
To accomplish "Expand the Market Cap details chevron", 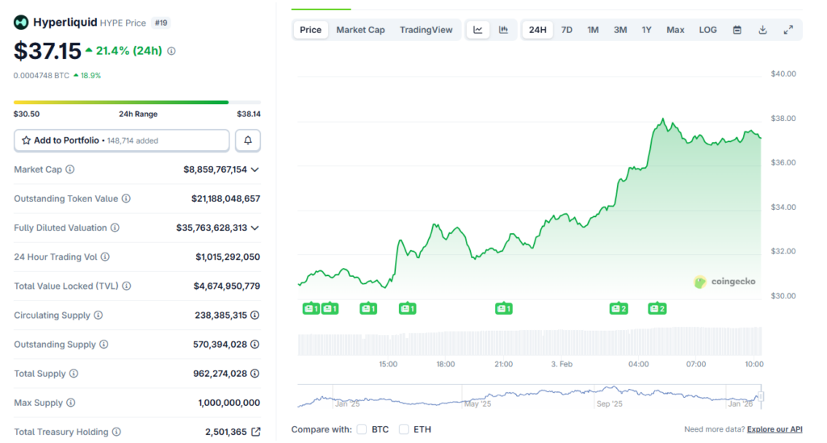I will click(x=255, y=169).
